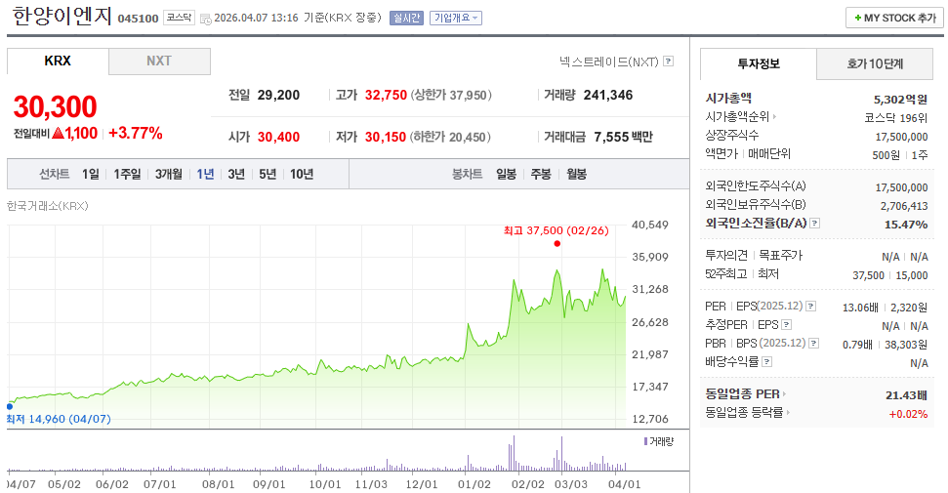Viewport: 948px width, 493px height.
Task: Click the 한국거래소(KRX) chart label
Action: coord(48,206)
